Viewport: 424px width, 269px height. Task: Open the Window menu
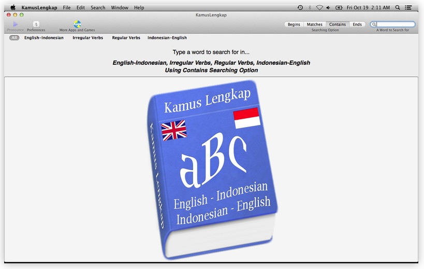[120, 8]
